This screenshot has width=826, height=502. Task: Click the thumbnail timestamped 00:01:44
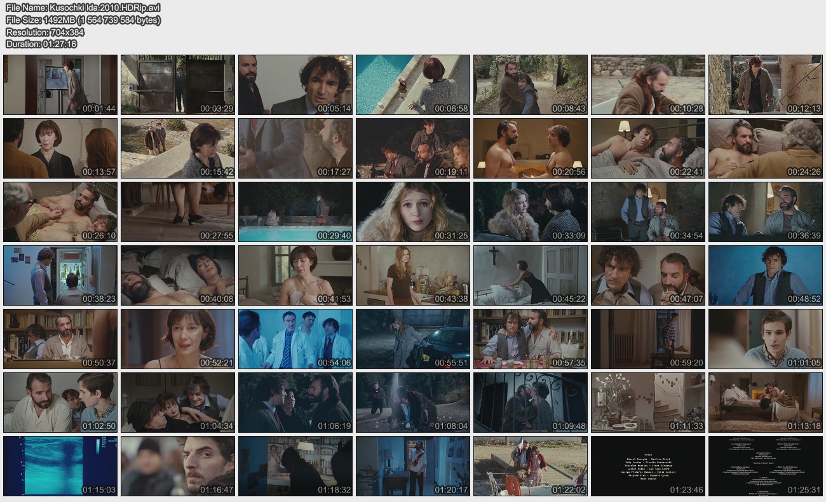[x=60, y=85]
